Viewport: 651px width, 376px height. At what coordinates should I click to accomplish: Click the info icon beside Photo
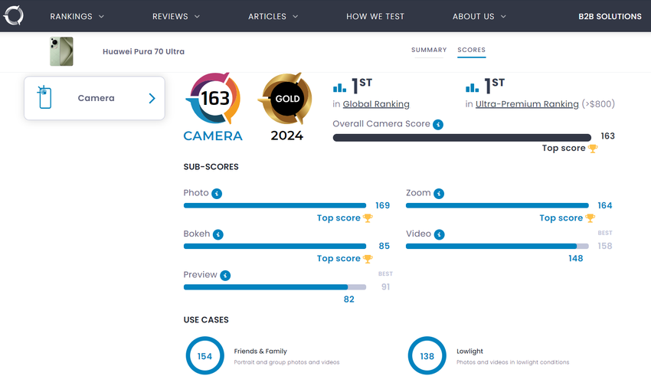[217, 194]
